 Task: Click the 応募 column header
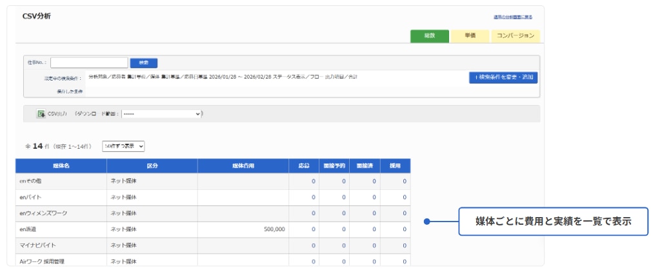[x=304, y=166]
